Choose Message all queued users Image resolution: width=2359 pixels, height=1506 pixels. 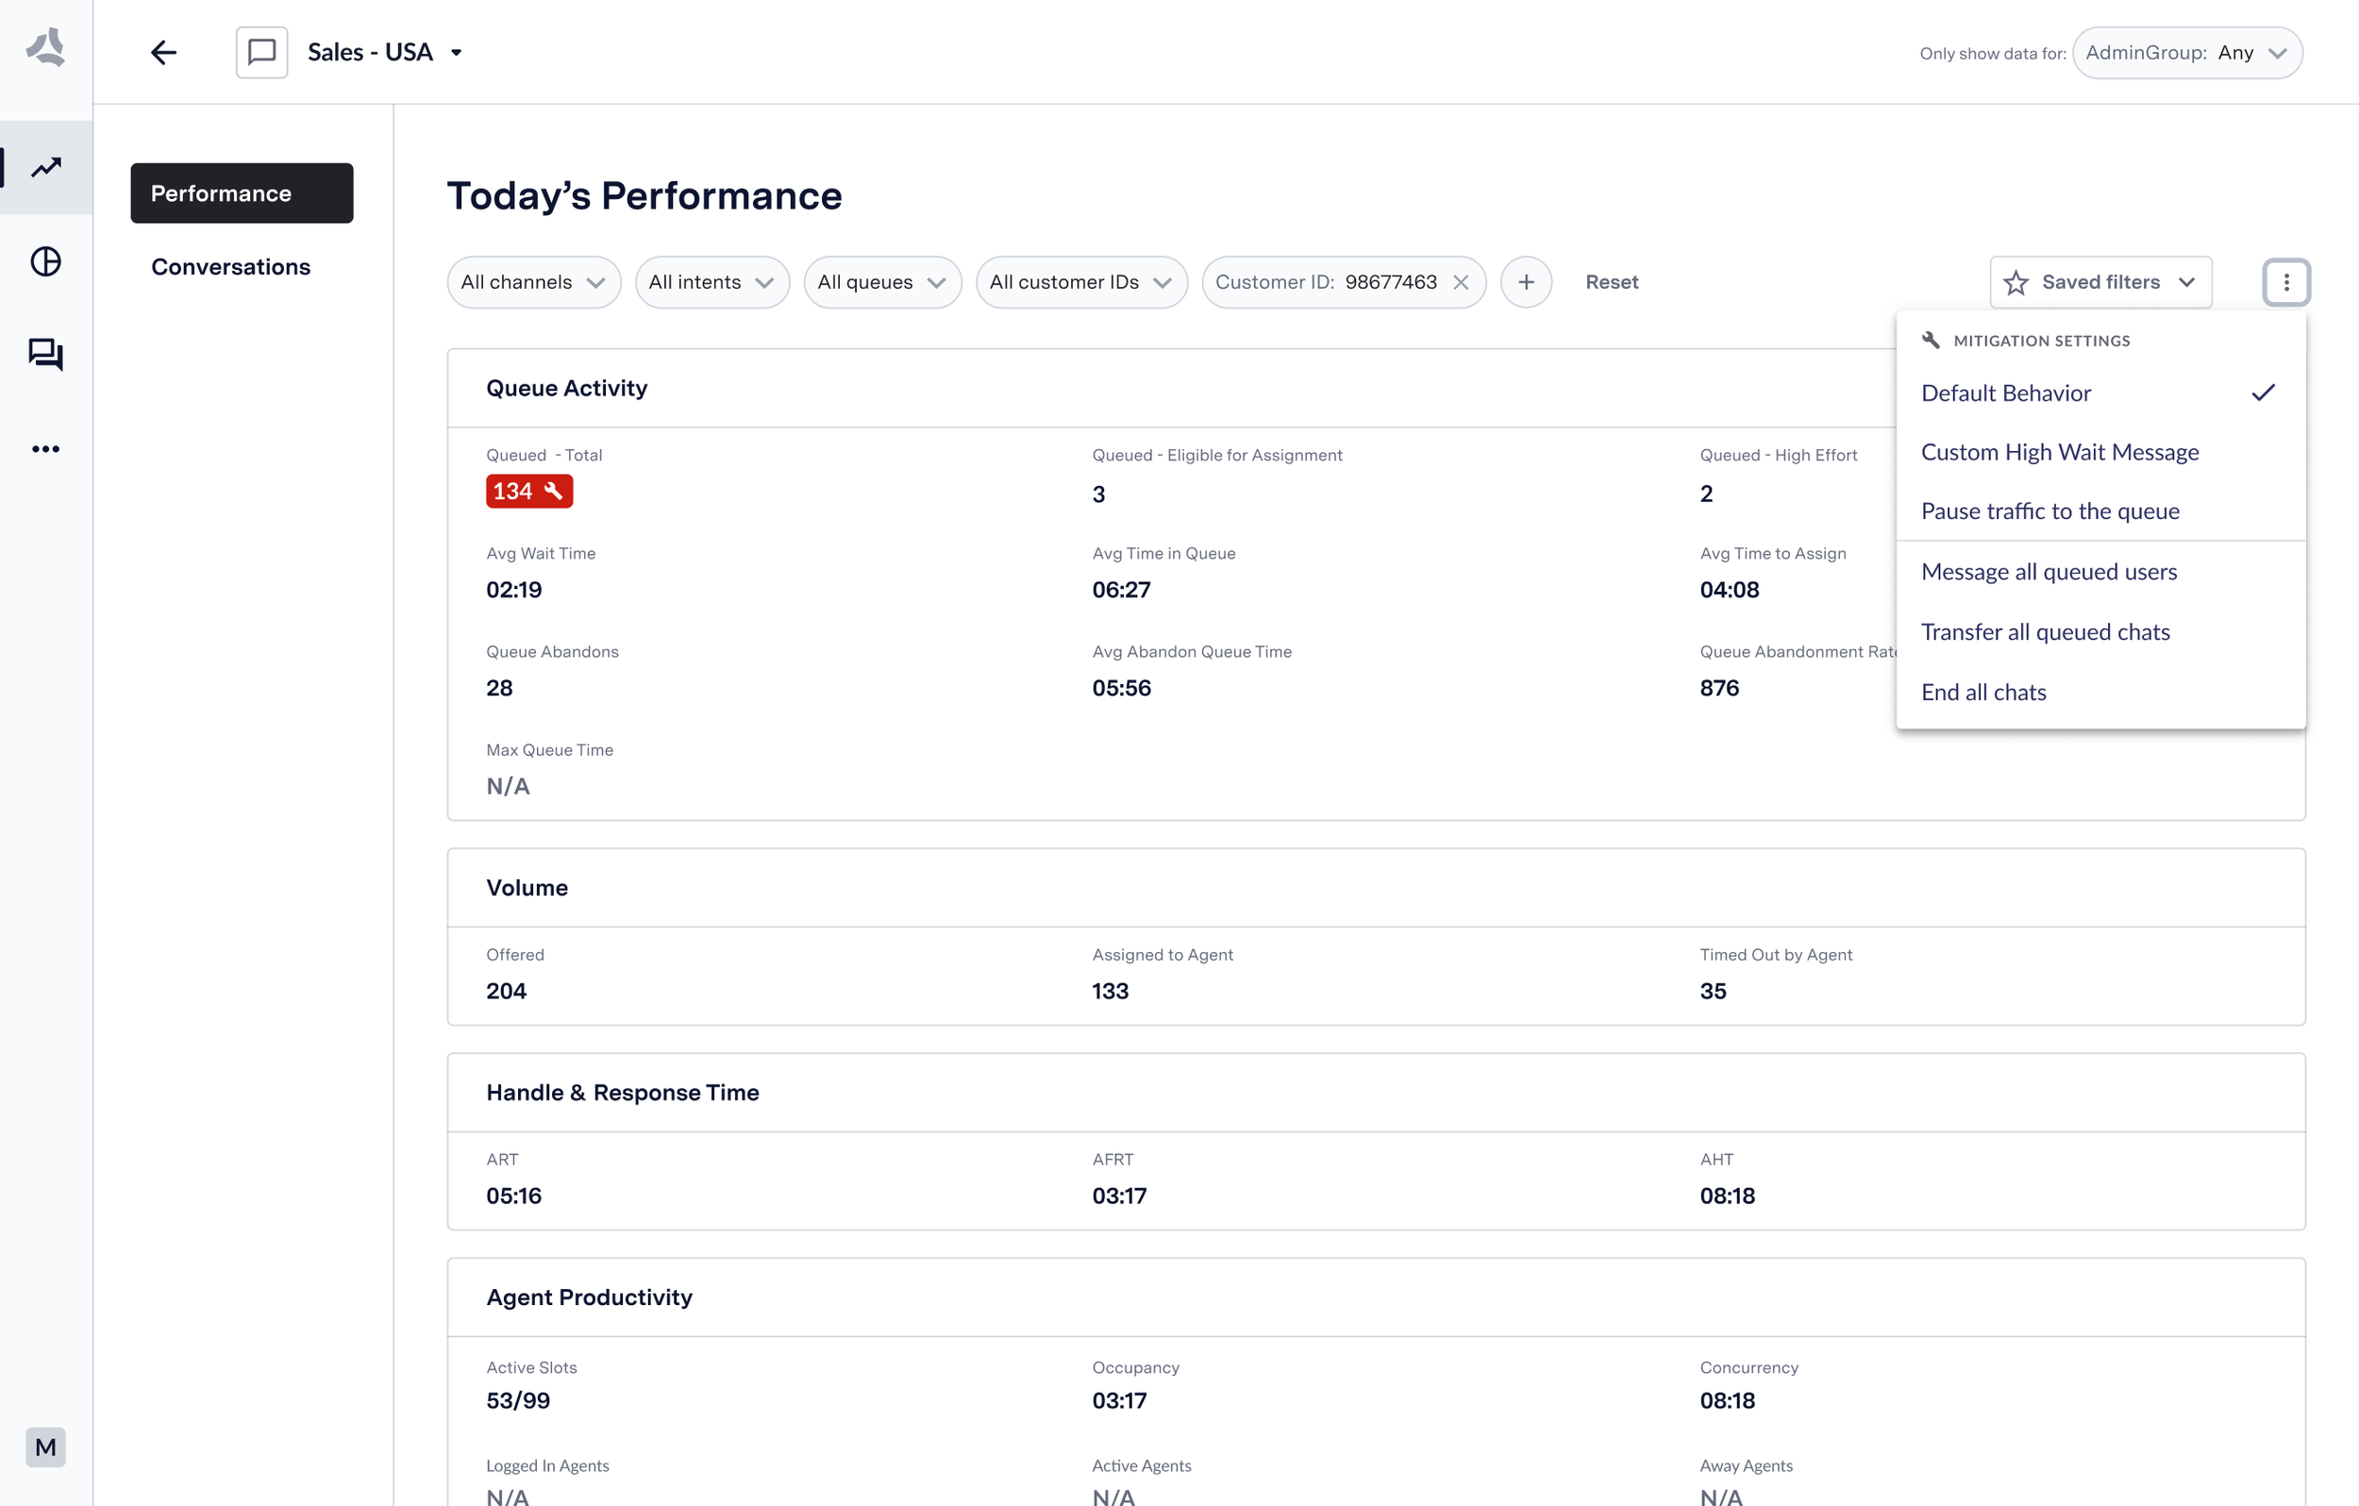[x=2049, y=571]
